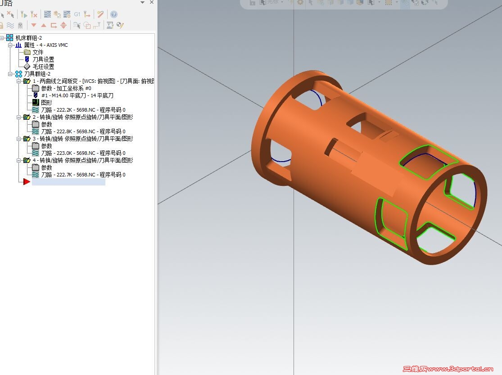Click the unselect all operations icon
This screenshot has height=375, width=502.
pyautogui.click(x=11, y=14)
